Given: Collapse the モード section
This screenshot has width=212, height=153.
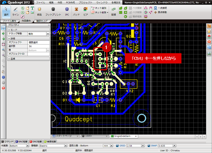Looking at the screenshot, I should (x=9, y=30).
